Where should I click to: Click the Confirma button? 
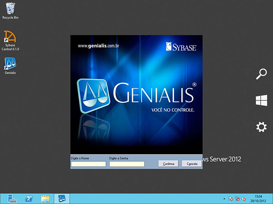click(168, 164)
